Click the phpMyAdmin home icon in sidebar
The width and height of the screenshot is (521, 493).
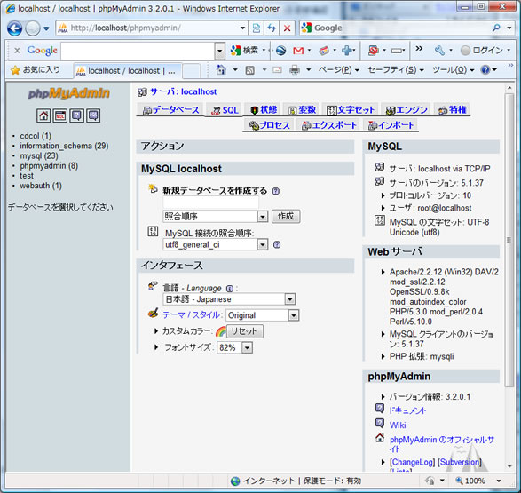(x=43, y=115)
